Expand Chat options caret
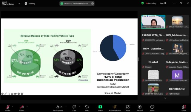This screenshot has width=191, height=112. [x=79, y=107]
